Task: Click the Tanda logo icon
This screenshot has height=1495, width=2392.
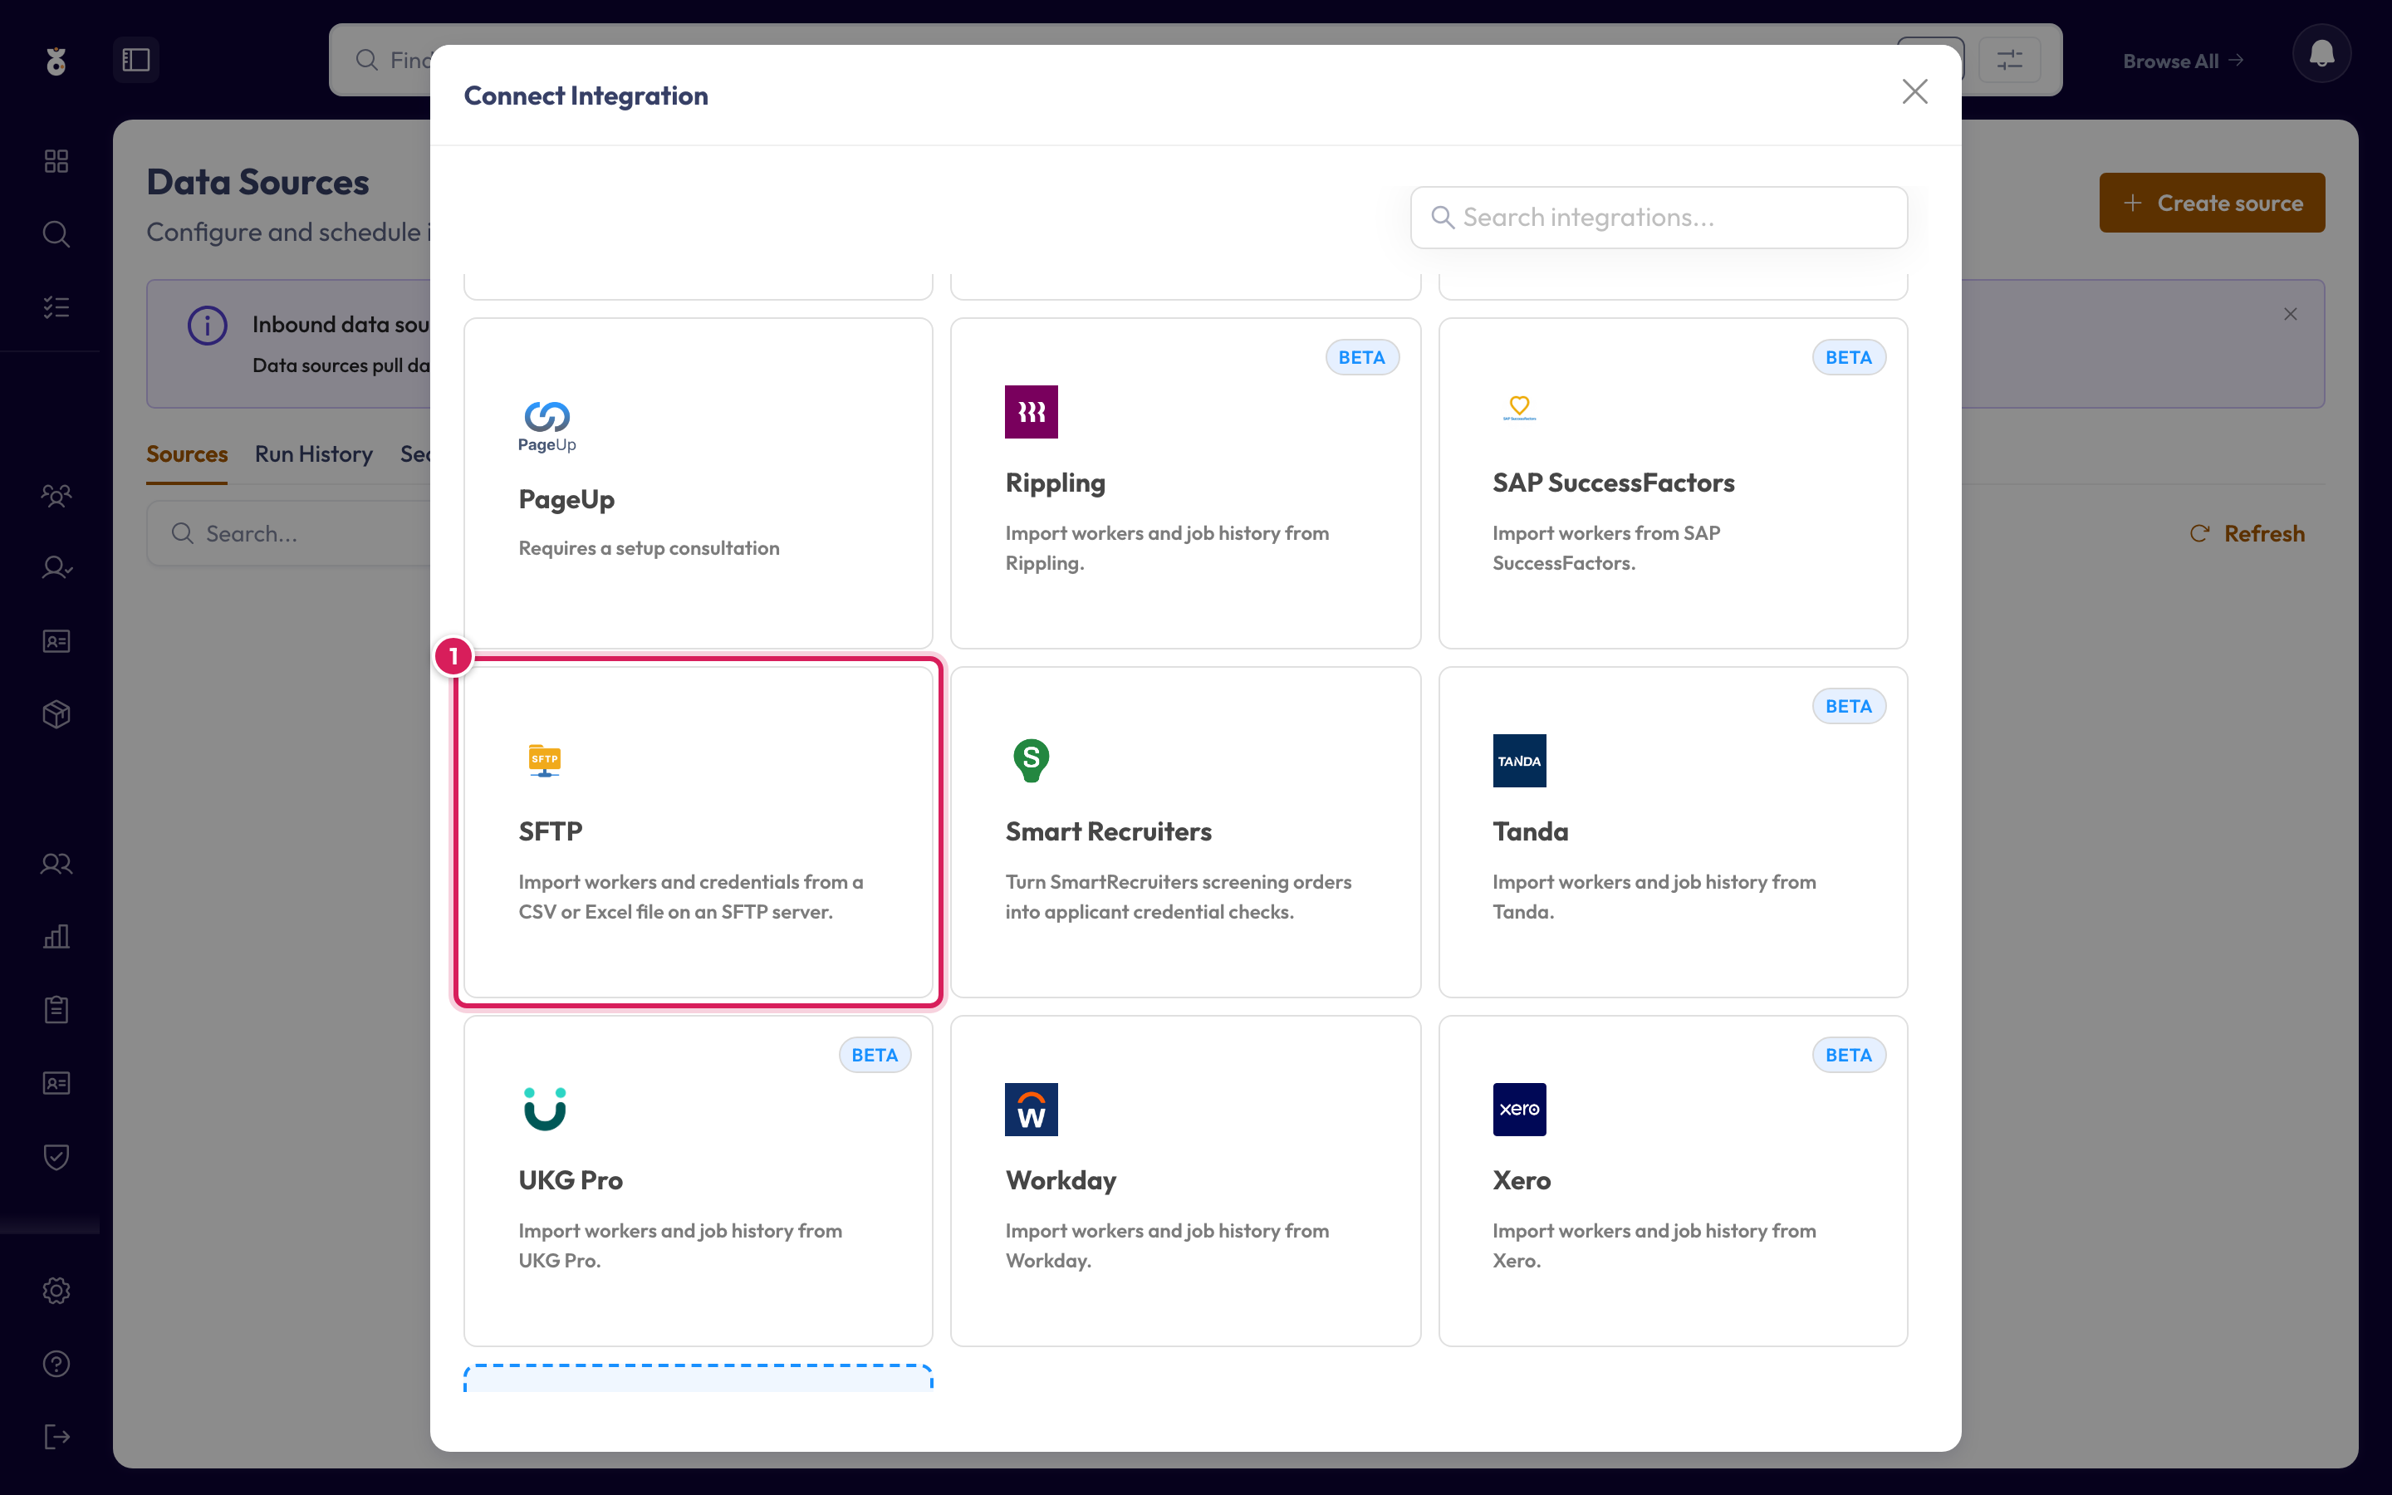Action: (x=1519, y=760)
